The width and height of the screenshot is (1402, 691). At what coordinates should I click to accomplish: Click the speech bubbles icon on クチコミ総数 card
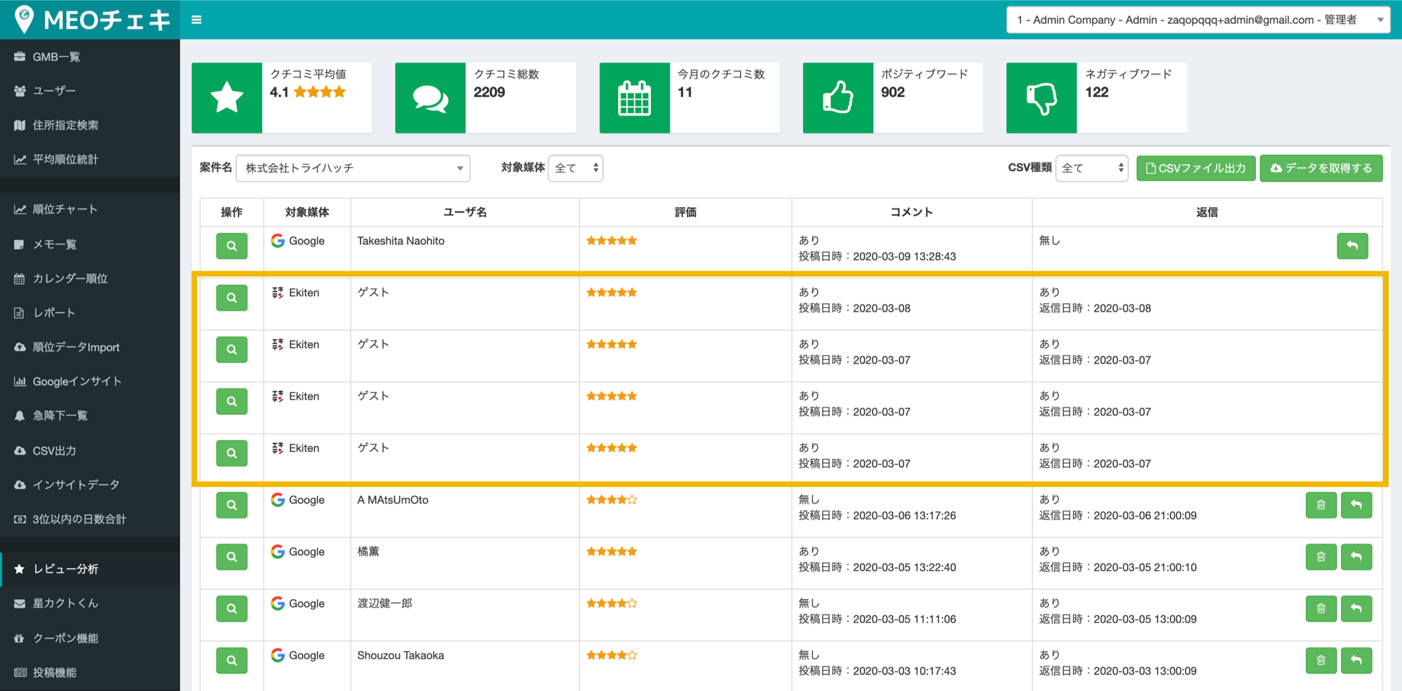click(431, 98)
